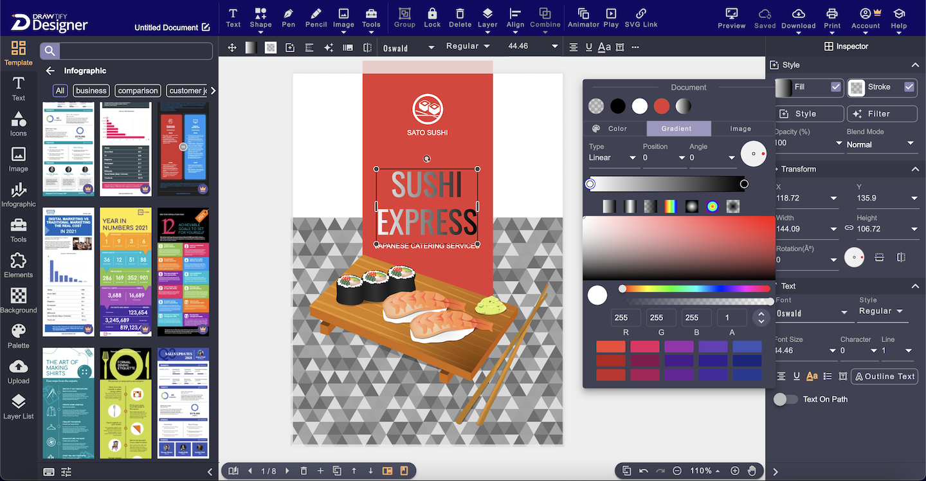
Task: Uncheck the Fill checkbox
Action: pos(836,87)
